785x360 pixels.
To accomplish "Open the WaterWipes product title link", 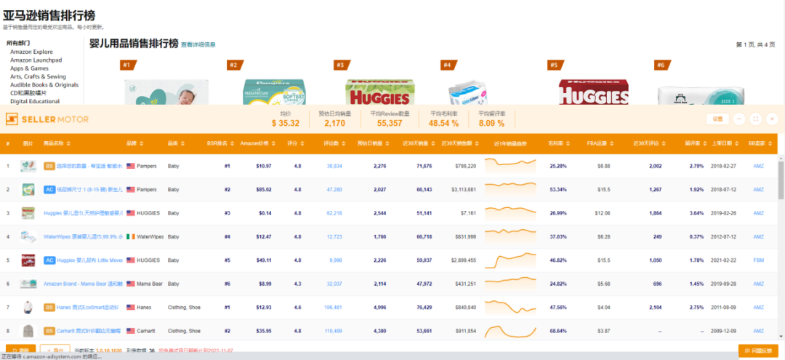I will point(83,236).
